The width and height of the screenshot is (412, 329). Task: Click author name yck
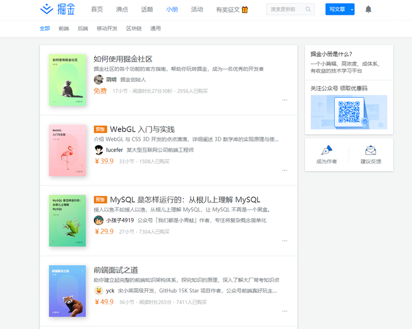(x=110, y=291)
